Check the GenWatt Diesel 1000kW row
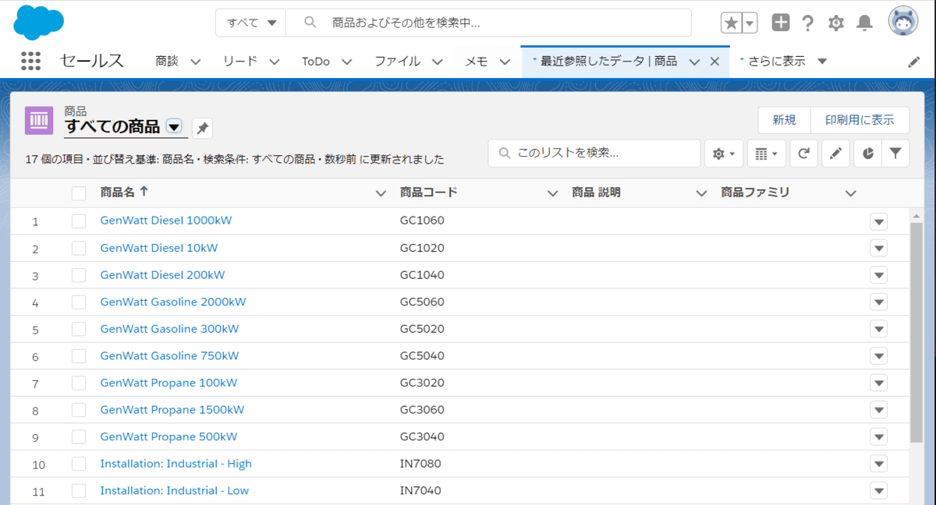The image size is (936, 505). tap(79, 221)
